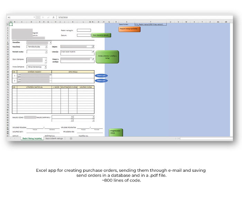Click orange Popuni nalog ispočetka button
Image resolution: width=242 pixels, height=204 pixels.
tap(129, 29)
